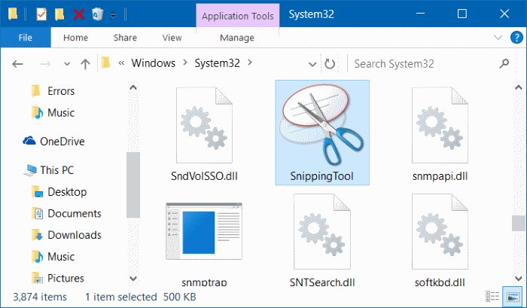Expand the chevron after Windows in address bar

(185, 63)
